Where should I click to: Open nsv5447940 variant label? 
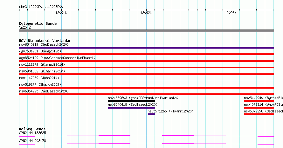pos(263,98)
